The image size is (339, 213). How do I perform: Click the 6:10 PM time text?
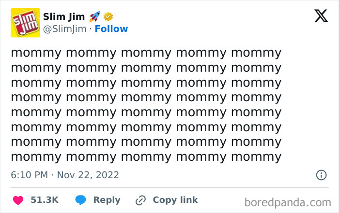(x=29, y=175)
